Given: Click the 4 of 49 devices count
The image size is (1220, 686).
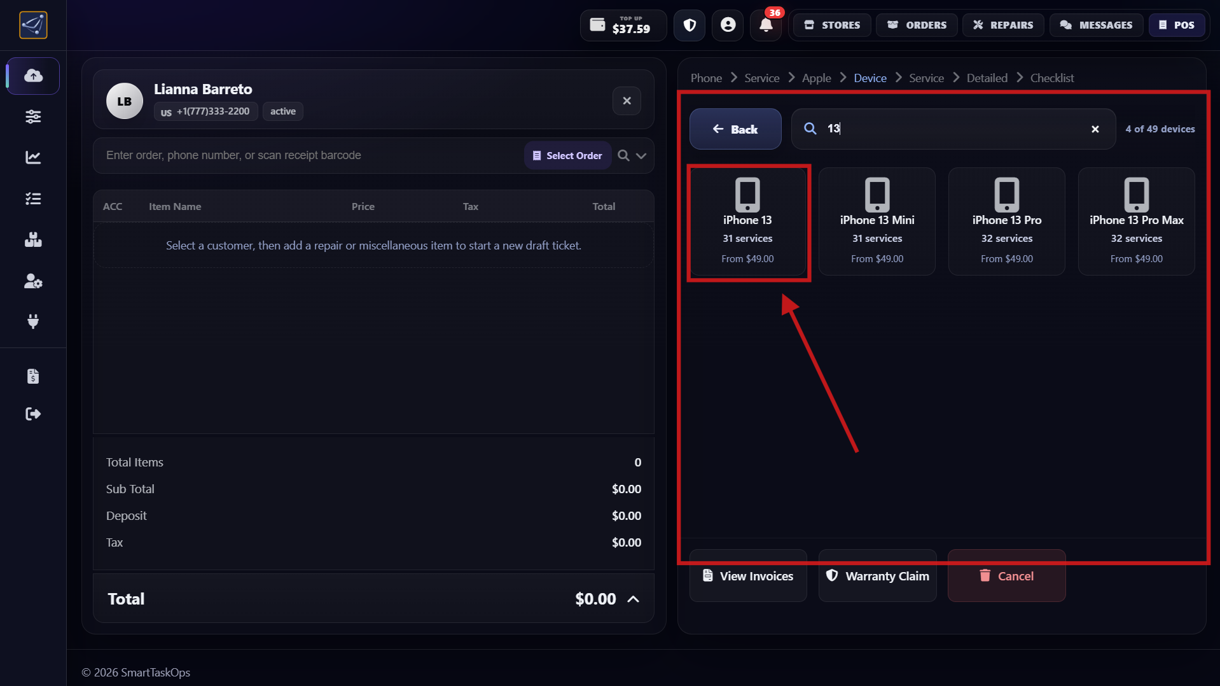Looking at the screenshot, I should (x=1160, y=129).
